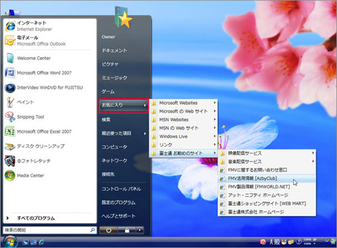This screenshot has width=337, height=248.
Task: Open FMV活用情報 [AzbyClub] link
Action: (267, 179)
